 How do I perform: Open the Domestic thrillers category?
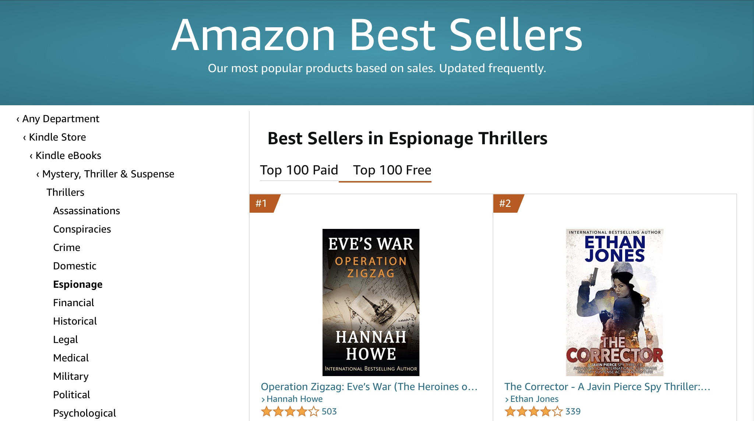(74, 266)
